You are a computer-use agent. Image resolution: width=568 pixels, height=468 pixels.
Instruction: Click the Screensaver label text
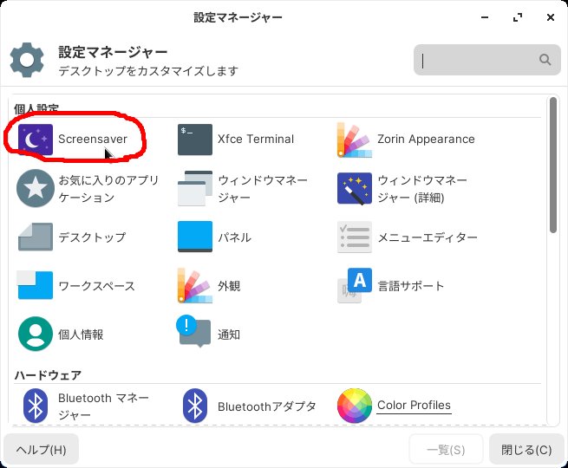click(x=93, y=139)
